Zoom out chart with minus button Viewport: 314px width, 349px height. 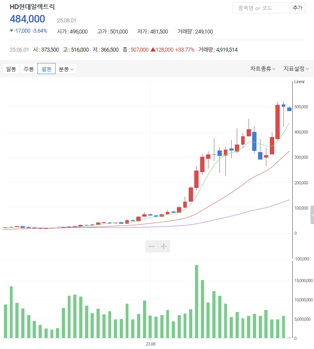pyautogui.click(x=151, y=246)
